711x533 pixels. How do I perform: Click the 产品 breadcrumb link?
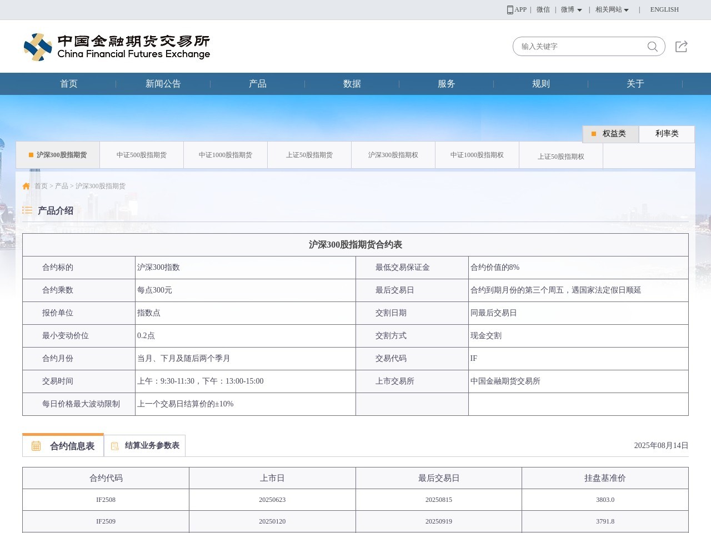(x=62, y=186)
